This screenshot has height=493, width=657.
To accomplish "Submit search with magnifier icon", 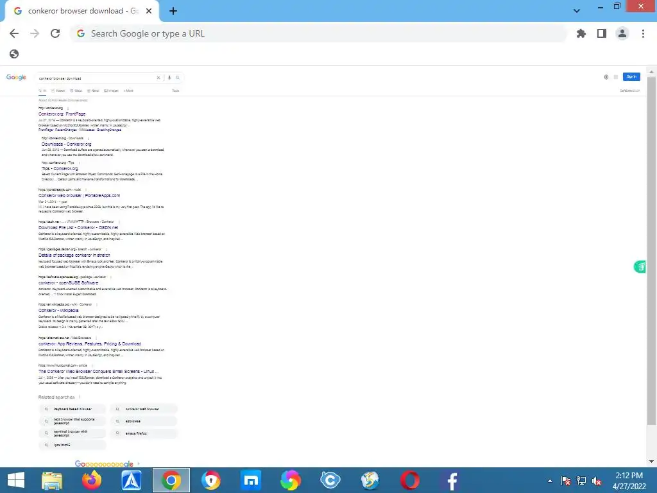I will point(177,78).
